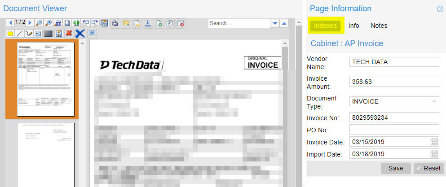Open the Document Type dropdown
Viewport: 446px width, 187px height.
(394, 101)
